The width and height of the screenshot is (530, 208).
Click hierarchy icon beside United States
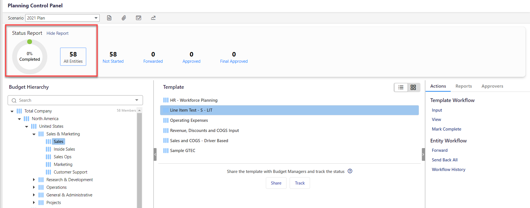[x=34, y=126]
